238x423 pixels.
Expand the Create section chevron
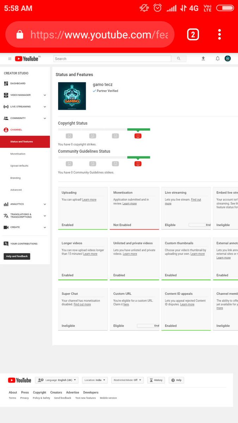click(45, 227)
